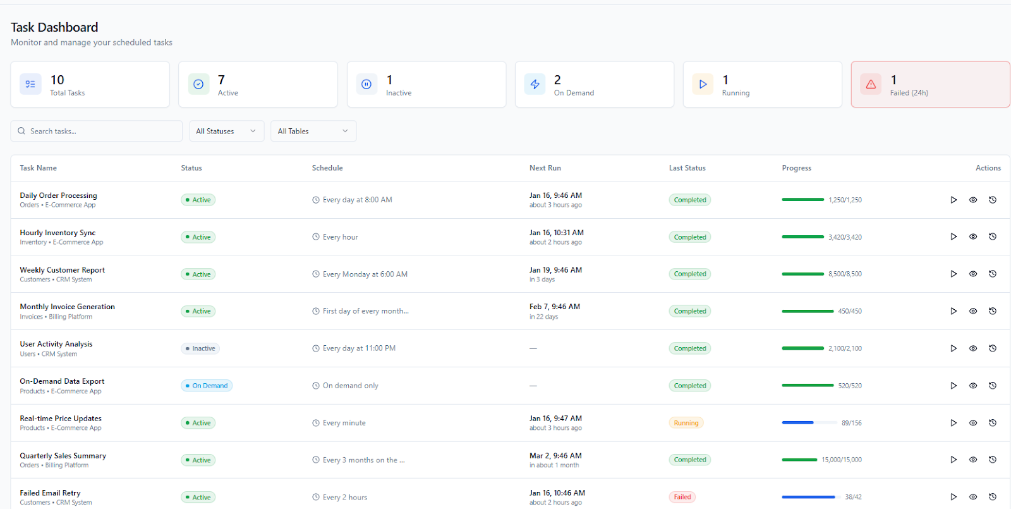Viewport: 1011px width, 509px height.
Task: Click eye icon for User Activity Analysis
Action: coord(973,348)
